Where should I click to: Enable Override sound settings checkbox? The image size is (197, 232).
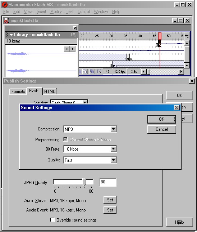click(52, 220)
